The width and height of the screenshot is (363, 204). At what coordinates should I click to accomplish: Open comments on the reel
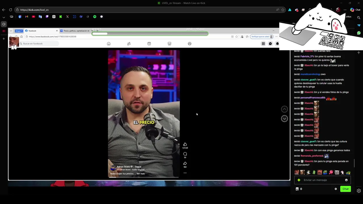click(x=185, y=154)
